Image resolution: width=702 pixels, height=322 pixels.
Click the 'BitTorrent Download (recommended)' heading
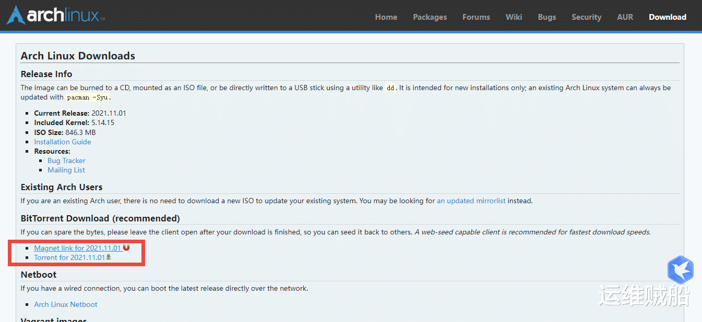pyautogui.click(x=100, y=218)
